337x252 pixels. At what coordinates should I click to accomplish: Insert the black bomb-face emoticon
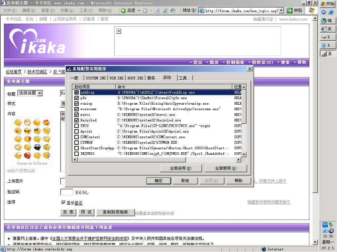coord(37,147)
